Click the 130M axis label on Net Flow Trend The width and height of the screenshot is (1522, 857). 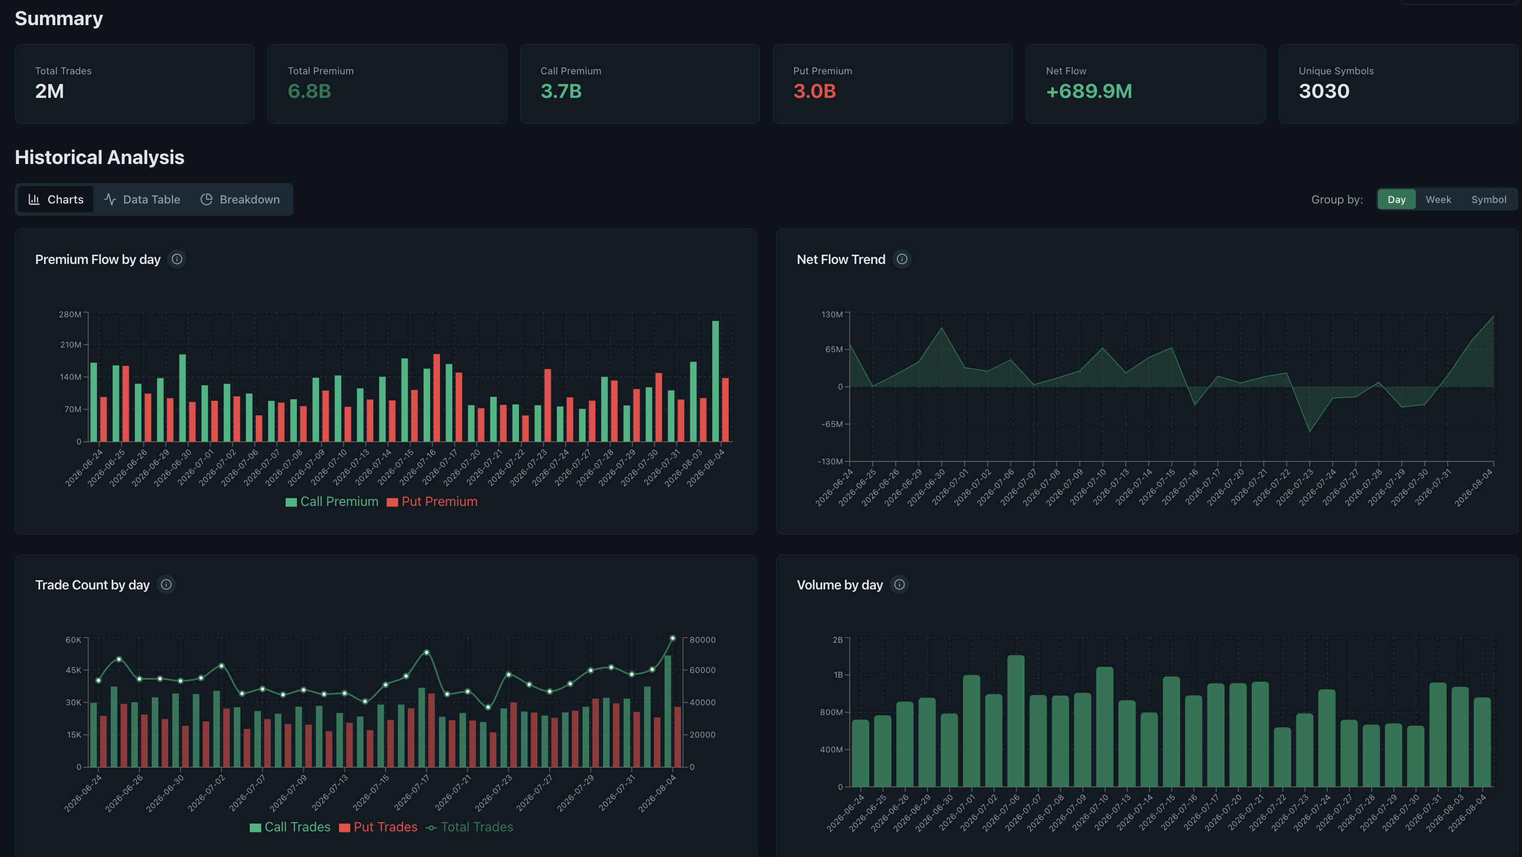[832, 314]
